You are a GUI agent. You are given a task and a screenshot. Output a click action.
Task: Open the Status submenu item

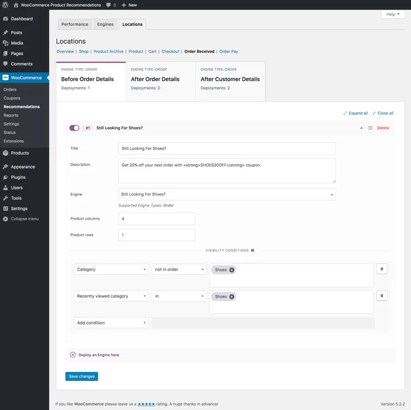[x=10, y=132]
